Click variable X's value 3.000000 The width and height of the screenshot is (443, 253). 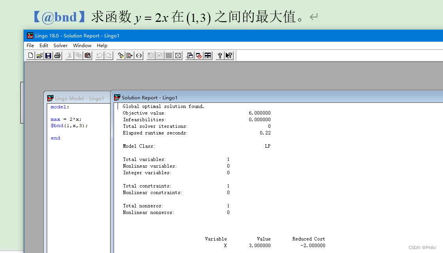(260, 246)
